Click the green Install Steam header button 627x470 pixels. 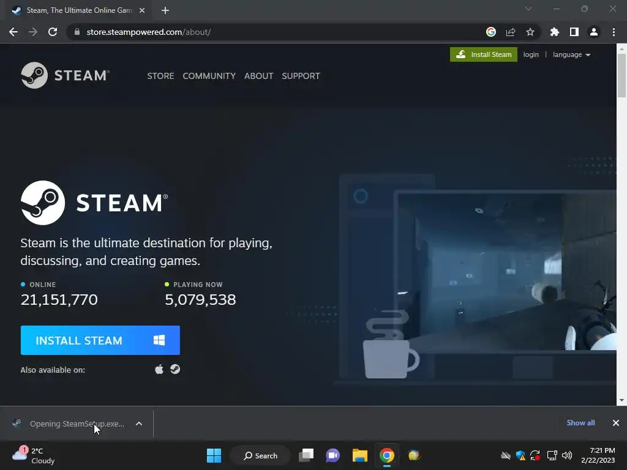[484, 54]
